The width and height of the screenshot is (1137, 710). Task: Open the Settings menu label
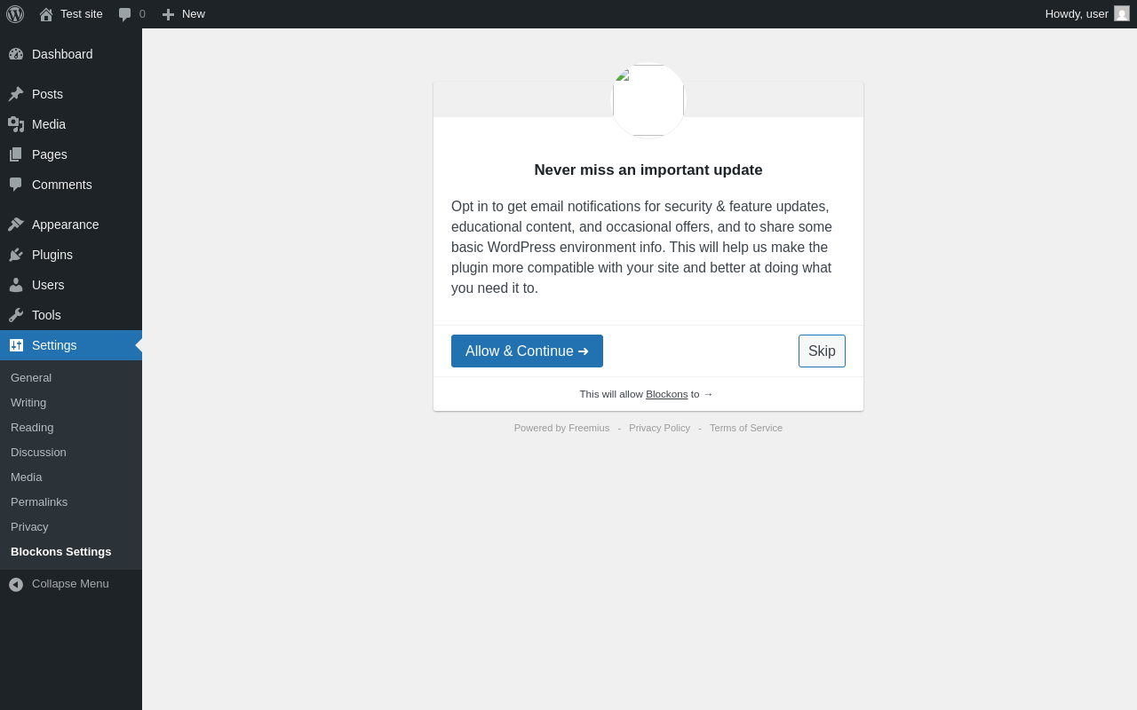(54, 345)
